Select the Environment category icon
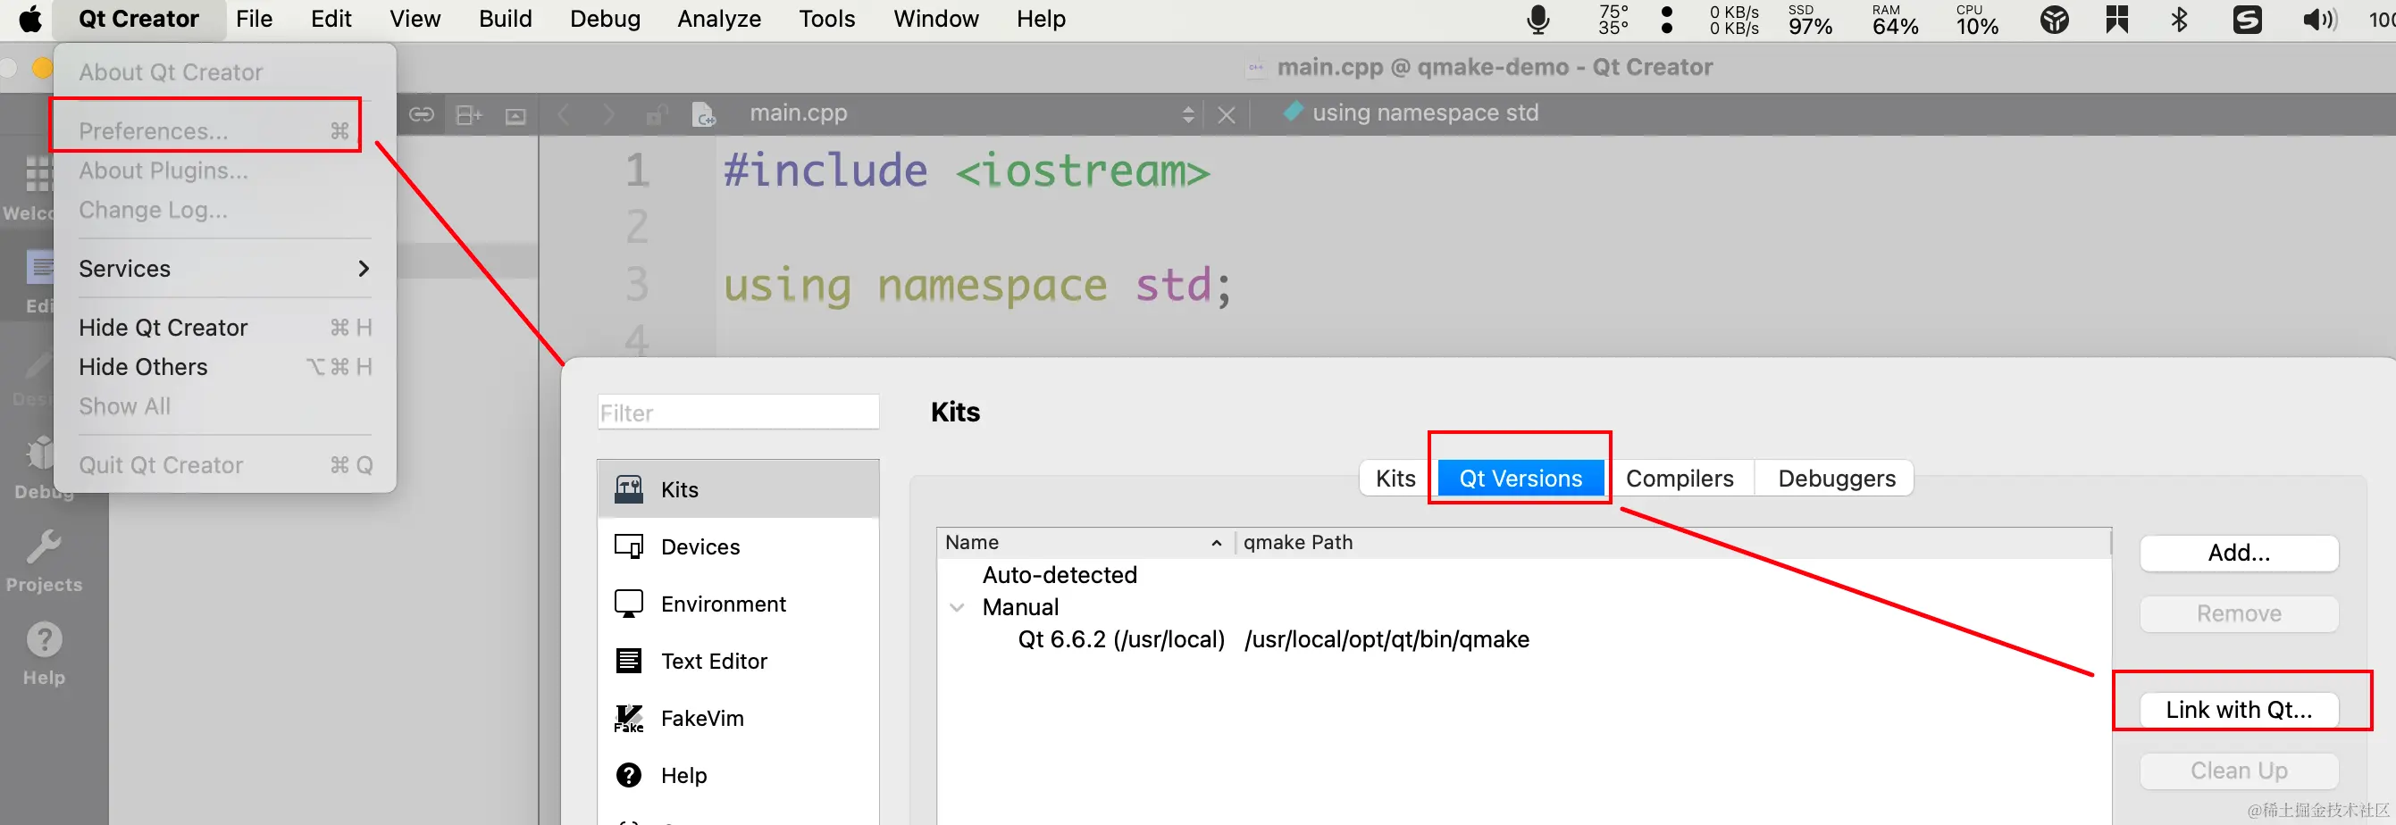 point(629,604)
